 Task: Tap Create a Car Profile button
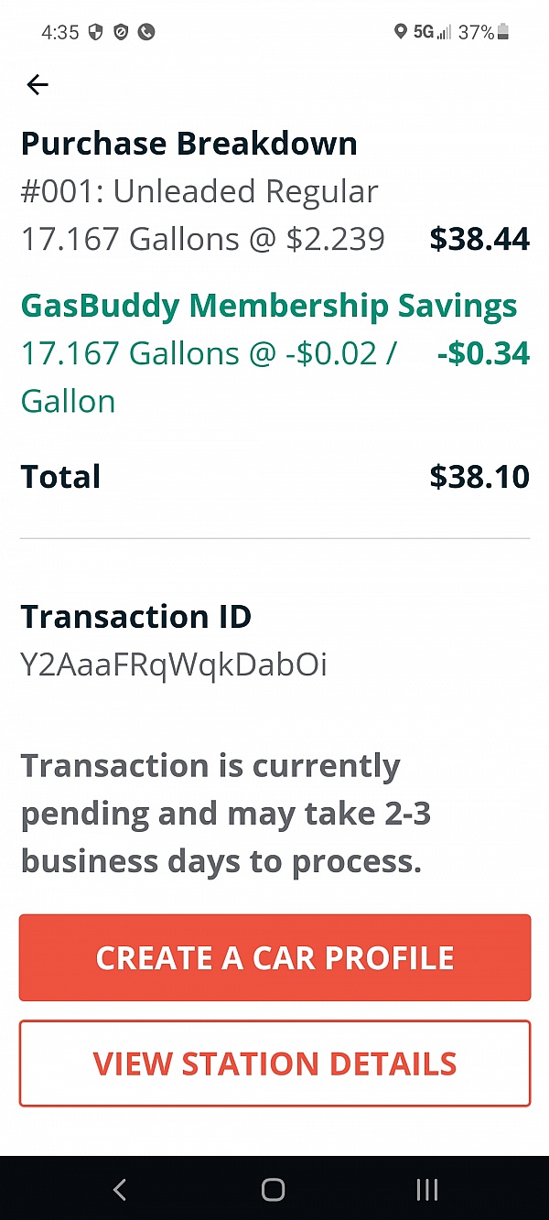pyautogui.click(x=274, y=957)
